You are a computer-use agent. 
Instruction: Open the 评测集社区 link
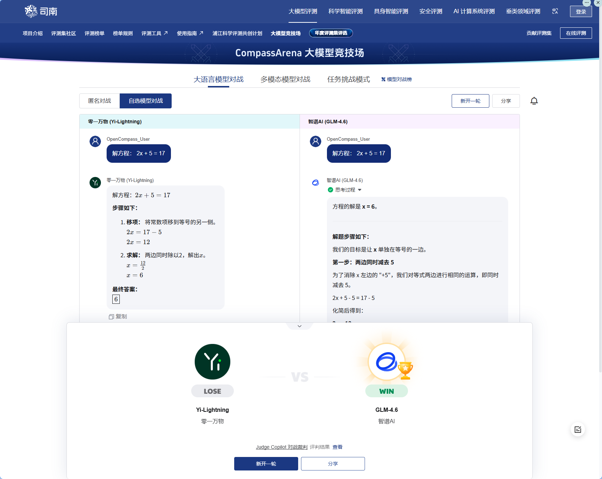[x=64, y=33]
